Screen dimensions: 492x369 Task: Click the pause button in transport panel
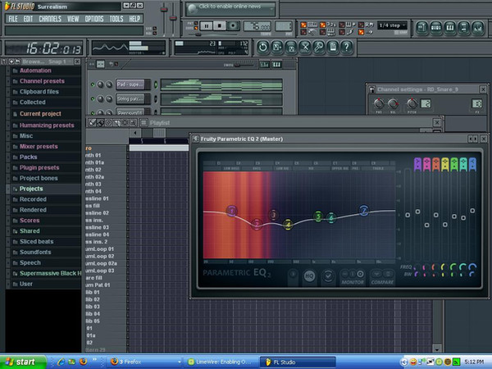tap(206, 26)
